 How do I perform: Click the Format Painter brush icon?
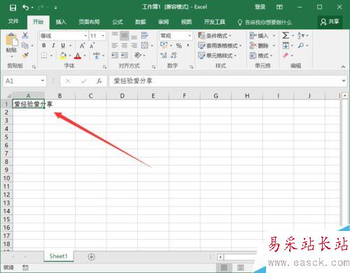point(25,55)
